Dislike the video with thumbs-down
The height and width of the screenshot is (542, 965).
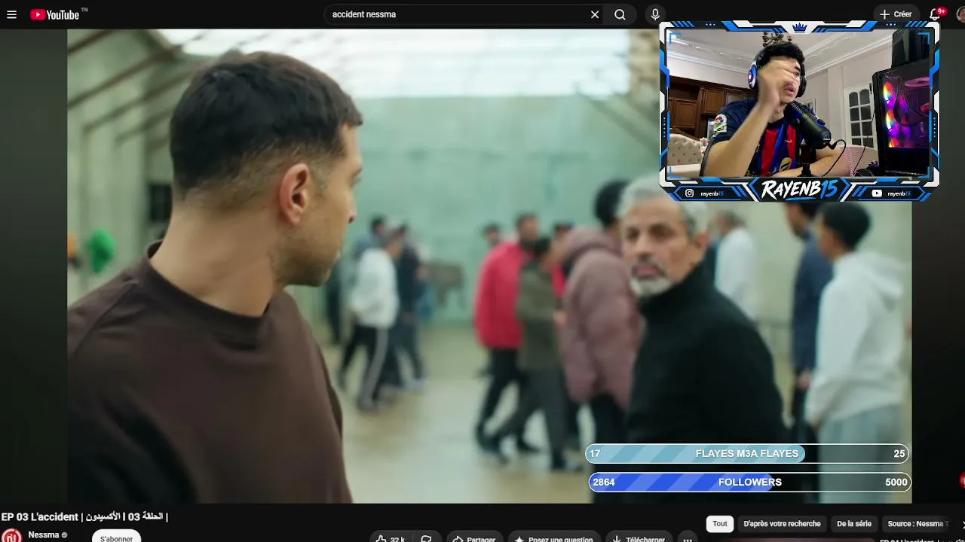[x=426, y=538]
